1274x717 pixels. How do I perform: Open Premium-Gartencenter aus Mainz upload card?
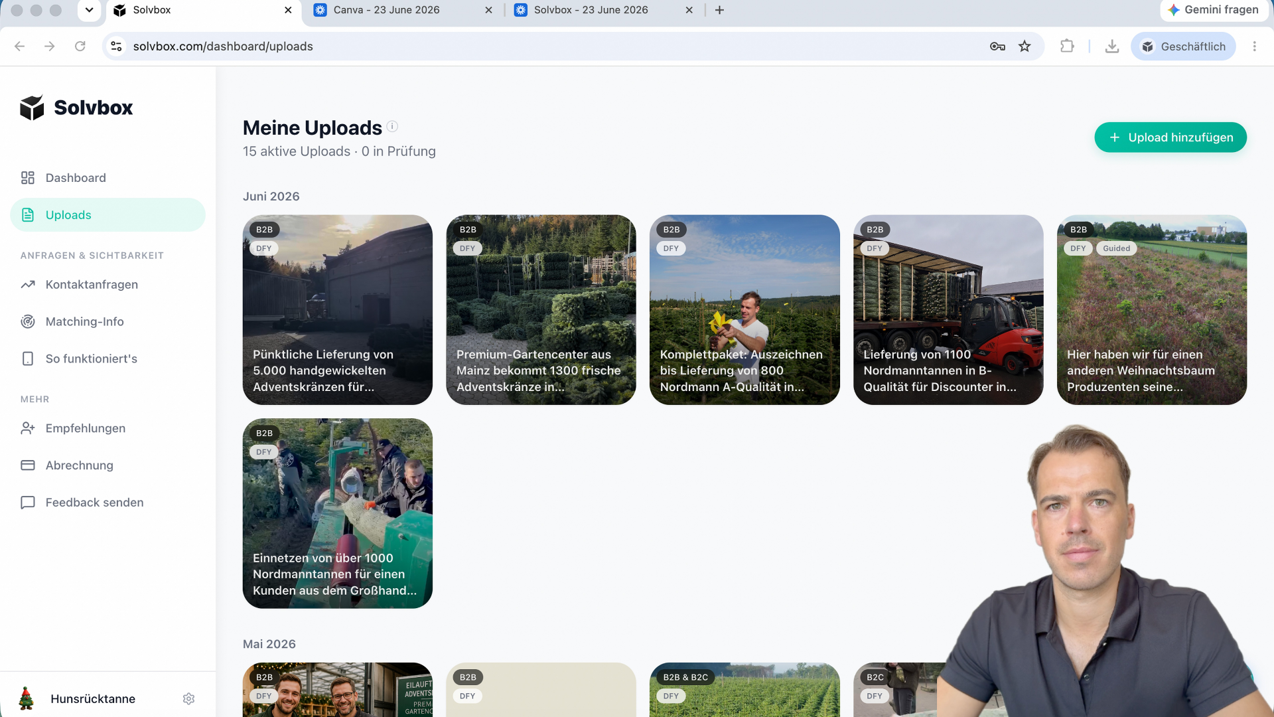coord(541,310)
